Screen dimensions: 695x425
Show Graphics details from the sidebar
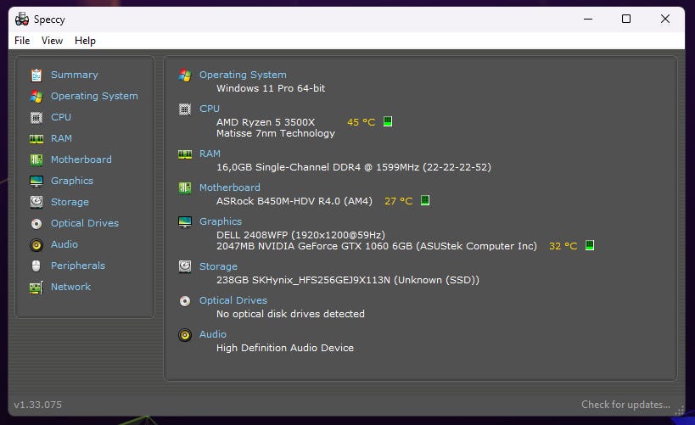pos(72,181)
